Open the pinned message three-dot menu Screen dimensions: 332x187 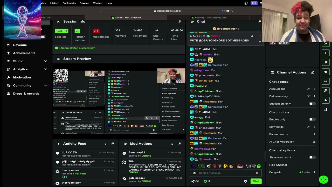pyautogui.click(x=260, y=36)
